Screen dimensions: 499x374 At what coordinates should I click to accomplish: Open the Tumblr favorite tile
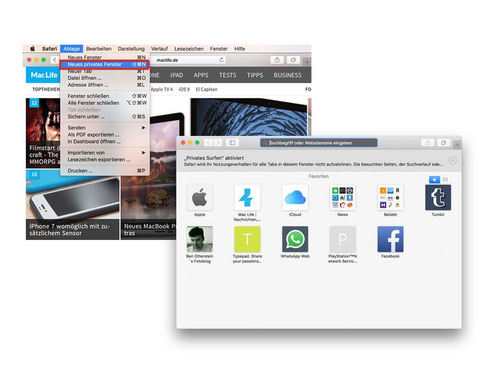pos(438,197)
